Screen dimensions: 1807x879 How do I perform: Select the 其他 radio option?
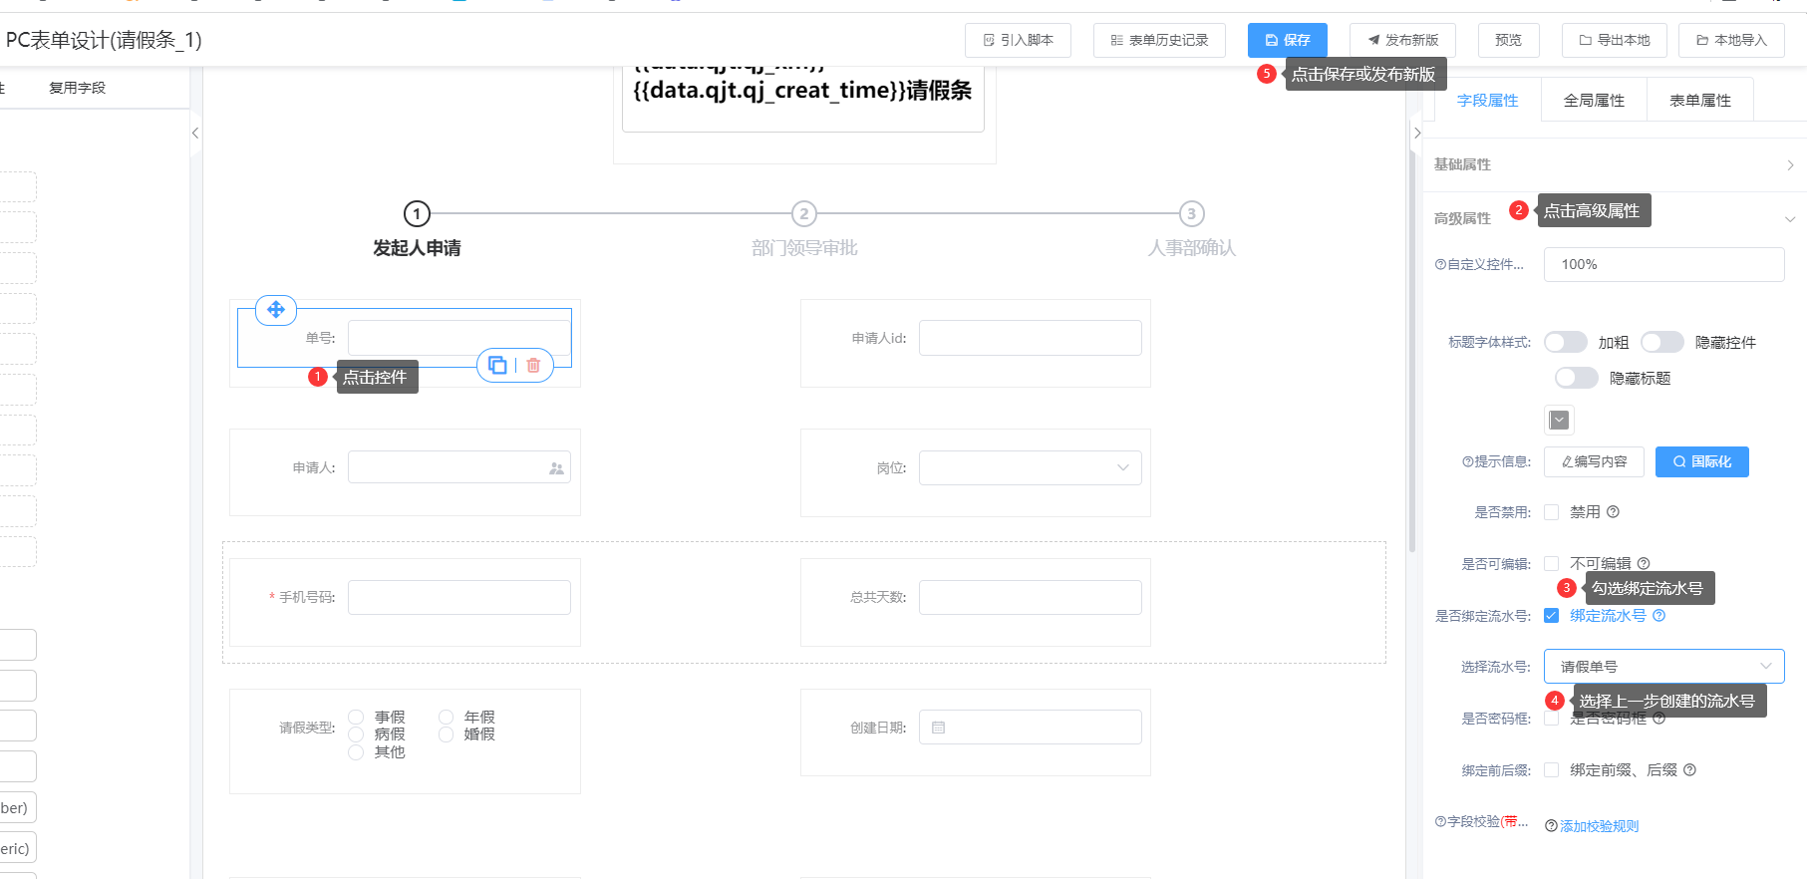coord(356,752)
